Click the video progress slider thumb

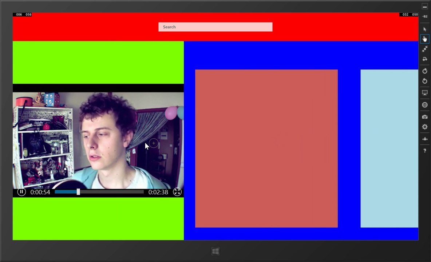pos(78,192)
